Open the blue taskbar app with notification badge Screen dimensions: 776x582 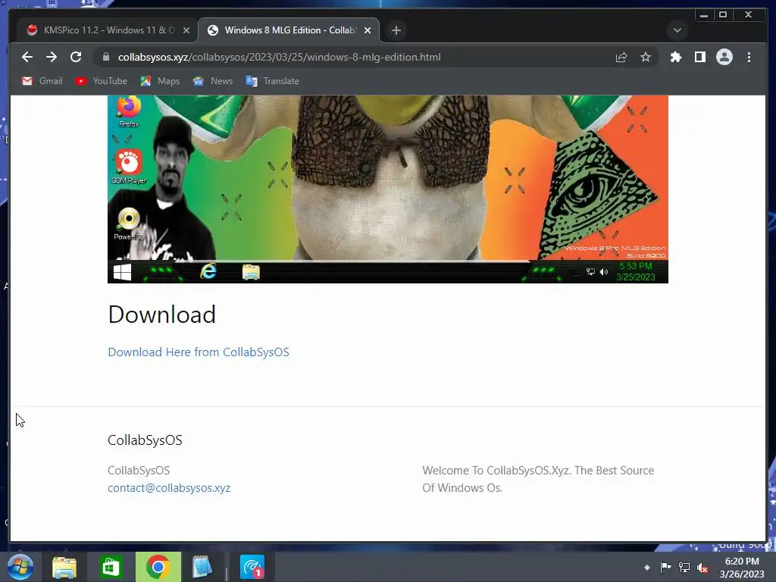click(x=252, y=567)
